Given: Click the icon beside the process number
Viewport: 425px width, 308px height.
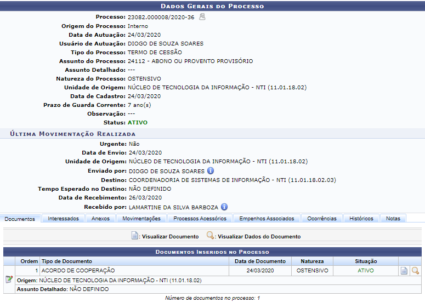Looking at the screenshot, I should (202, 17).
